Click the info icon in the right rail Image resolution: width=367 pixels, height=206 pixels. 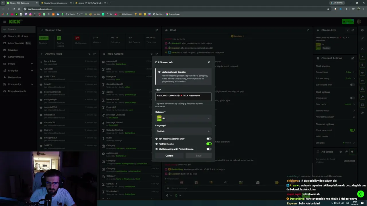pos(362,30)
